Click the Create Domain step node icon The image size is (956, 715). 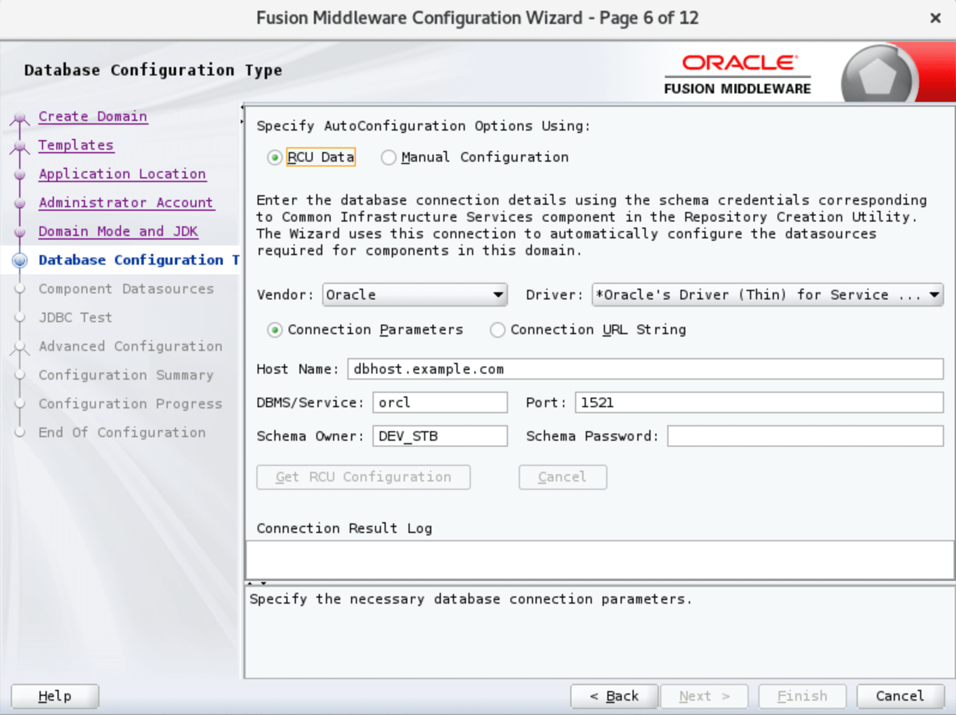tap(20, 117)
